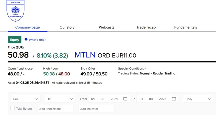Screen dimensions: 216x118
Task: Open the Daily interval dropdown
Action: tap(198, 99)
